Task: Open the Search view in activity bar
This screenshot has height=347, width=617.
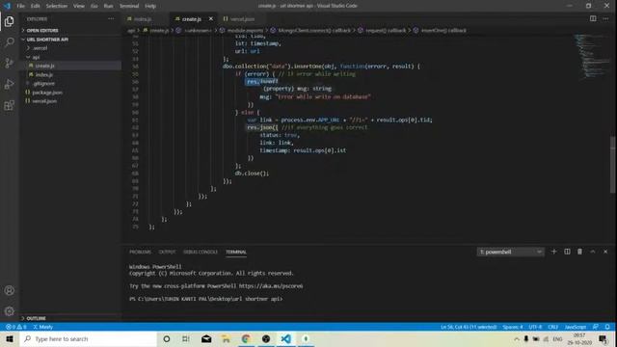Action: (9, 42)
